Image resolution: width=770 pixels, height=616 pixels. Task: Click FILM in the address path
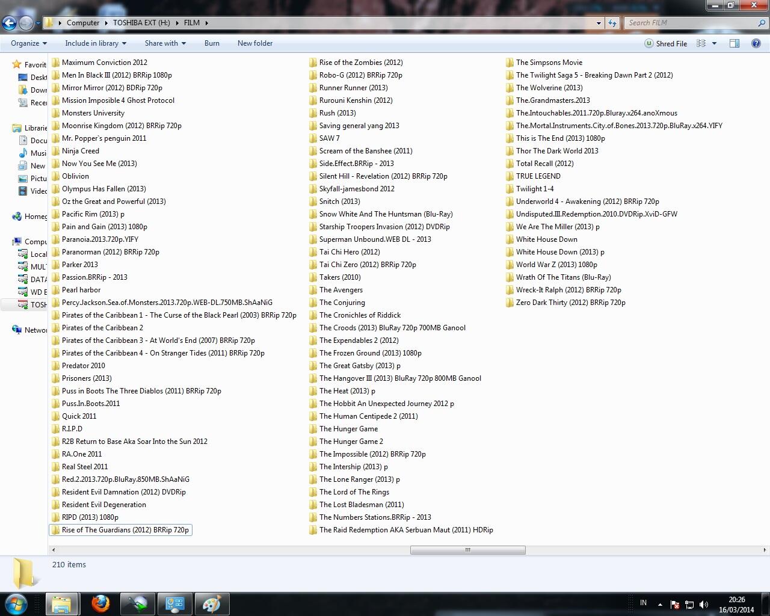192,23
